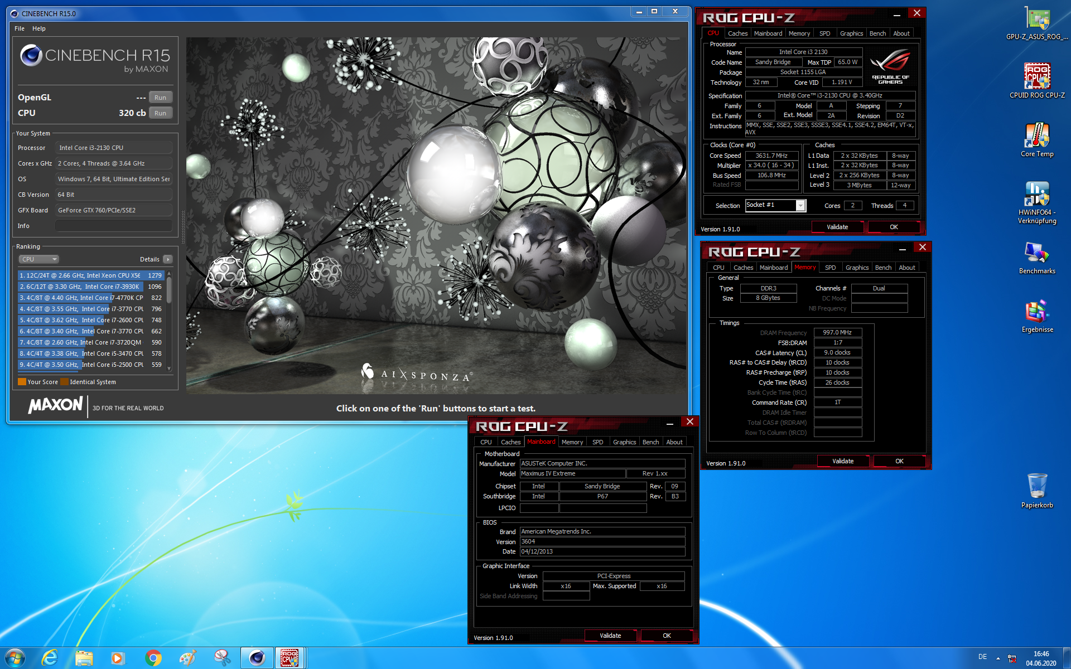Click the Info text field in Your System
The width and height of the screenshot is (1071, 669).
tap(114, 226)
